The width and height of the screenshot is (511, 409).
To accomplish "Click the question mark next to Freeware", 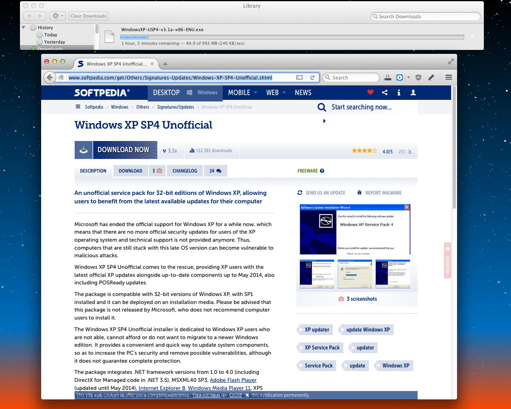I will coord(322,171).
